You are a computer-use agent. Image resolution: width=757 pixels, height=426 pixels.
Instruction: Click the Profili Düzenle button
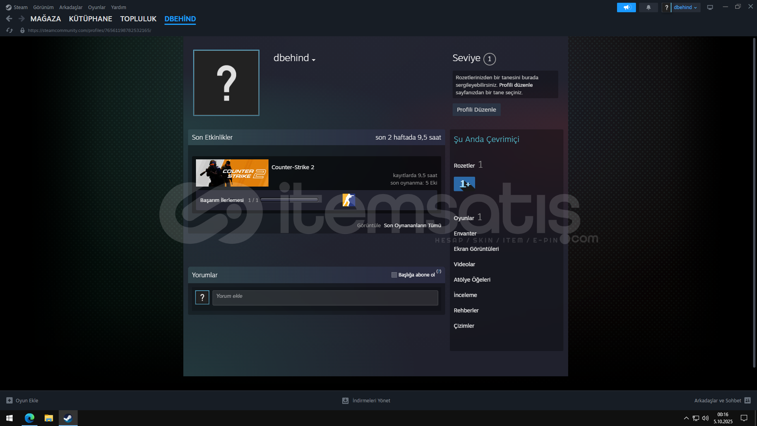[x=476, y=110]
